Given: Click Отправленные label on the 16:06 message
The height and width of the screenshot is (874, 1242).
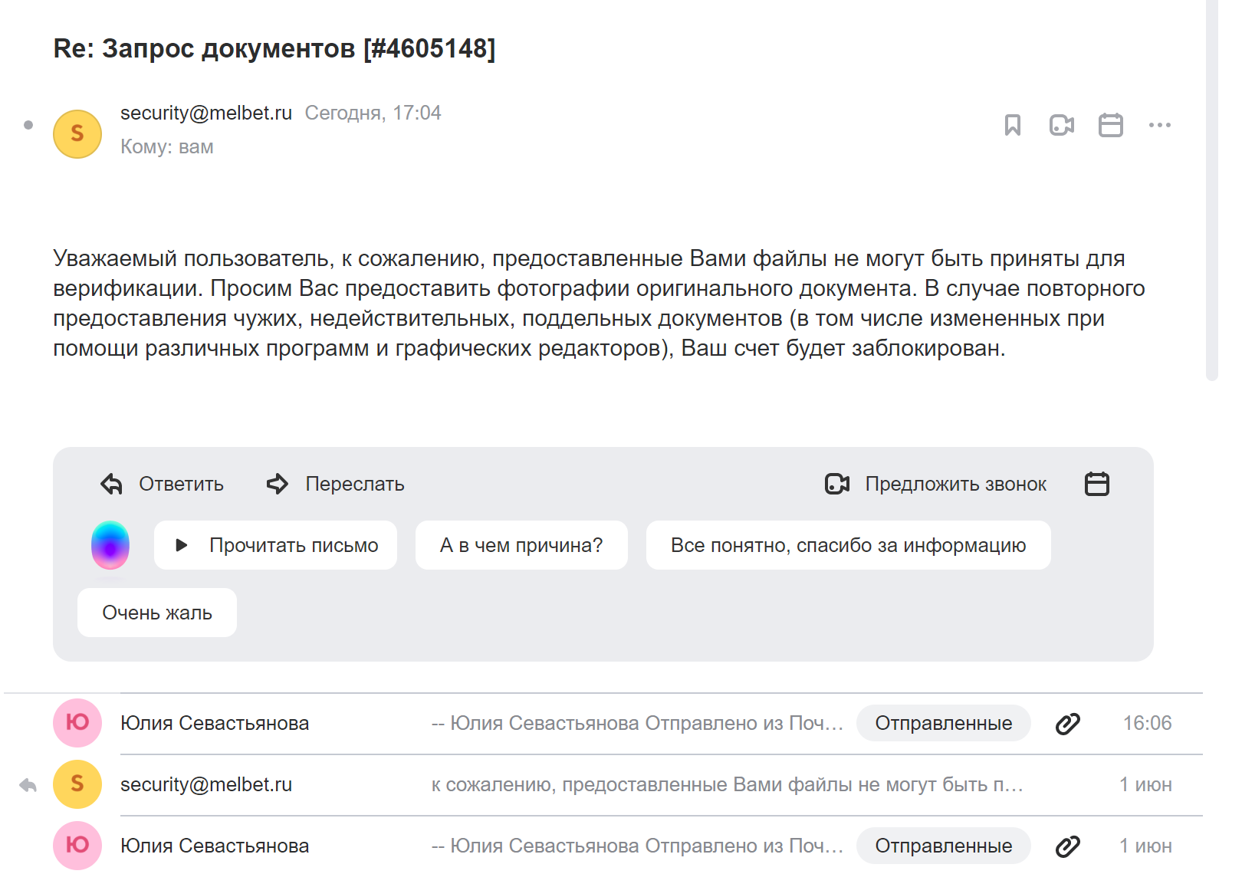Looking at the screenshot, I should click(944, 723).
